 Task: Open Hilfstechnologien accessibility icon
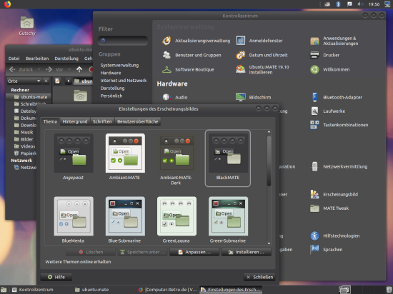[x=314, y=235]
